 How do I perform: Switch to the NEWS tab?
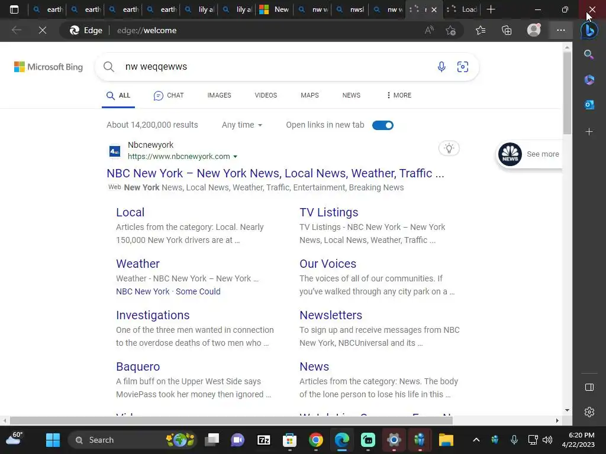(x=352, y=95)
